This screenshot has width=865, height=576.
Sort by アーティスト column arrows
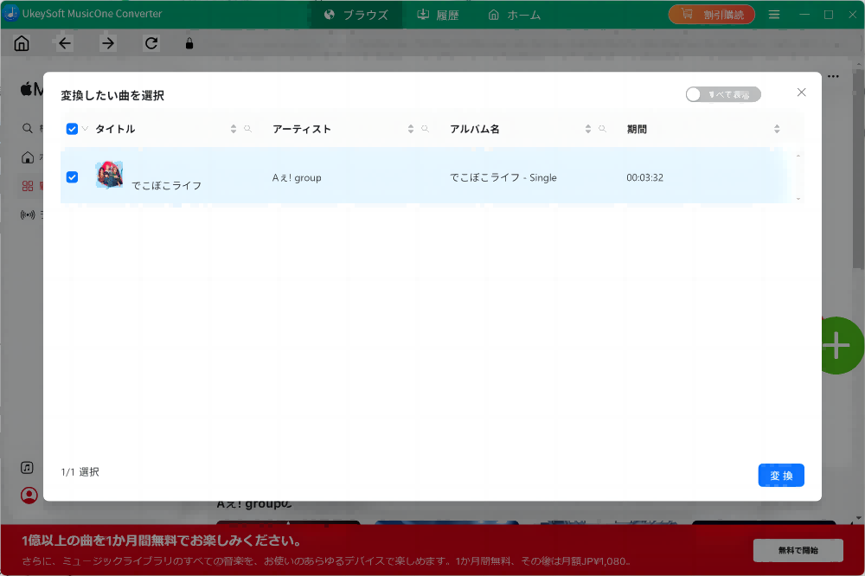pos(410,129)
